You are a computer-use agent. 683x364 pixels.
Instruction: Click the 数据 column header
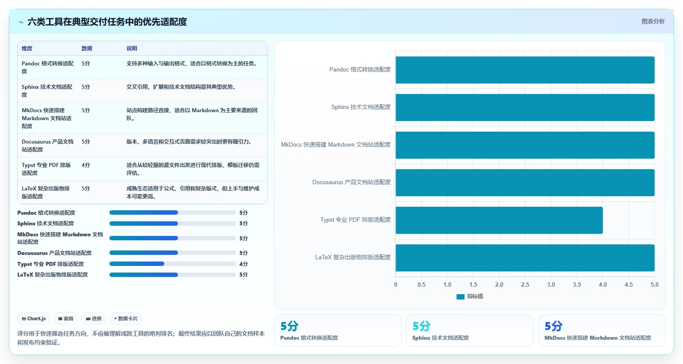point(87,49)
